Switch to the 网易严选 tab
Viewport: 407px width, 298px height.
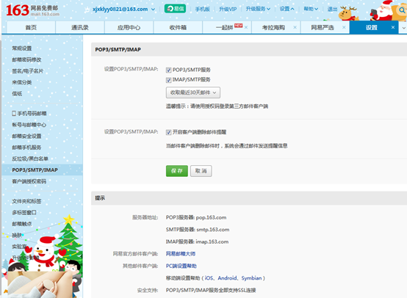(323, 27)
